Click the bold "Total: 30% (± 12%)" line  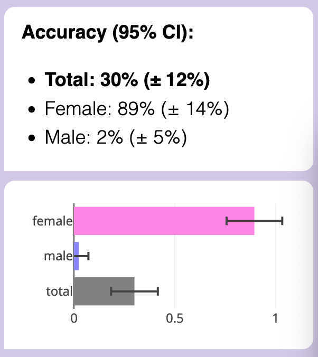point(127,80)
